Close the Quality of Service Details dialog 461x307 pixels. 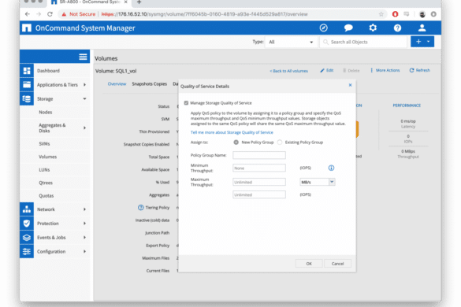(x=350, y=85)
